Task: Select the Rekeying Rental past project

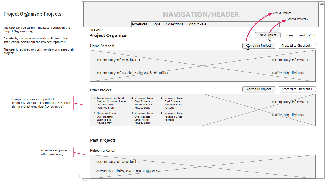Action: click(103, 151)
